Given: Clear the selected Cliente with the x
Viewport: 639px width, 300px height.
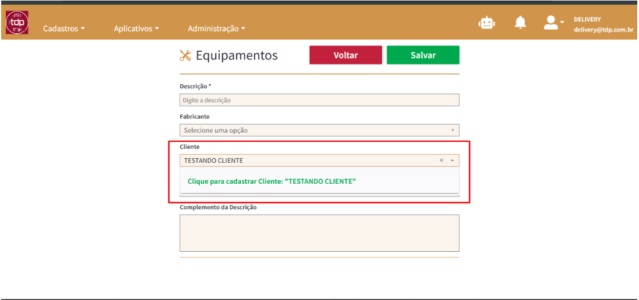Looking at the screenshot, I should [x=441, y=160].
